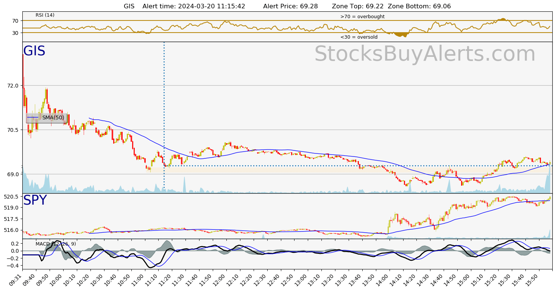Screen dimensions: 558x291
Task: Click the RSI axis value 30
Action: (15, 33)
